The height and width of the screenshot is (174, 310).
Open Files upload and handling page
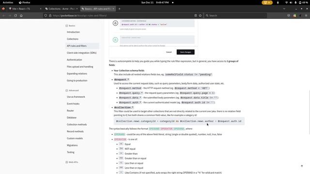pyautogui.click(x=80, y=67)
